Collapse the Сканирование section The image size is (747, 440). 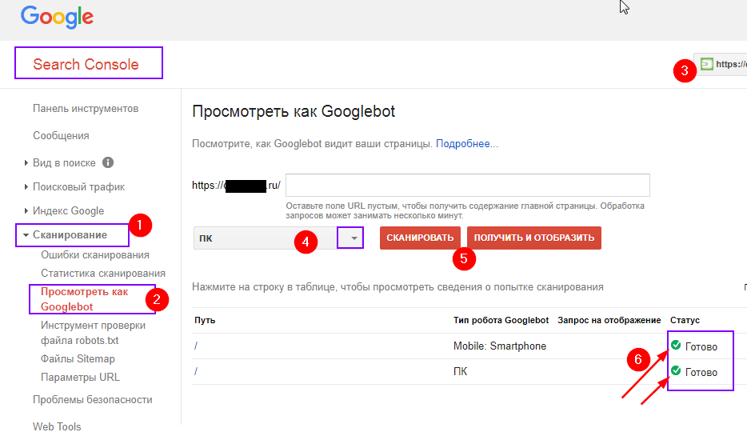pyautogui.click(x=26, y=235)
